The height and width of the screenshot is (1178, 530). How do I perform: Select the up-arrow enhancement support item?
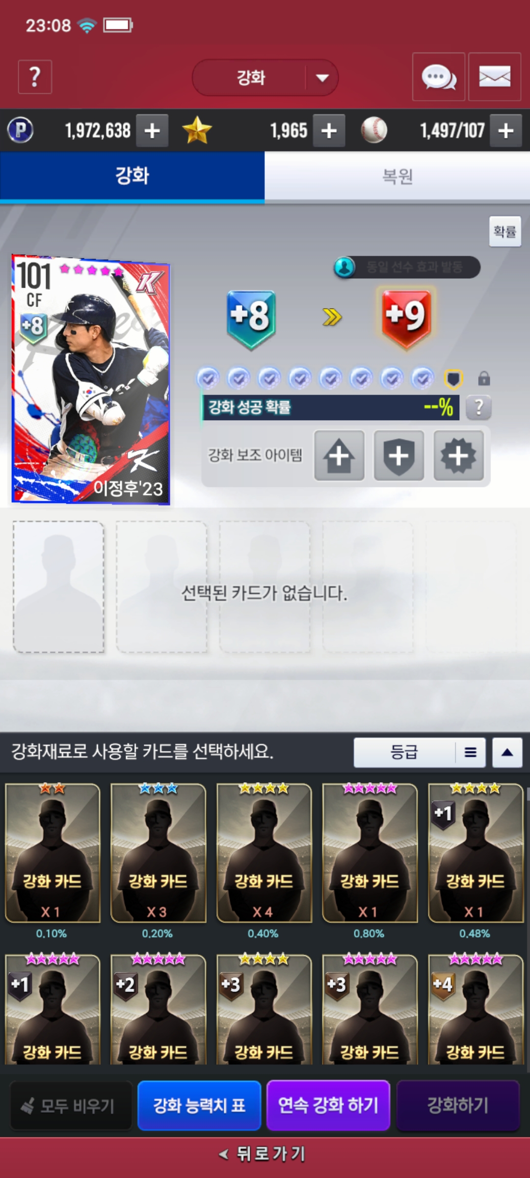pyautogui.click(x=339, y=455)
